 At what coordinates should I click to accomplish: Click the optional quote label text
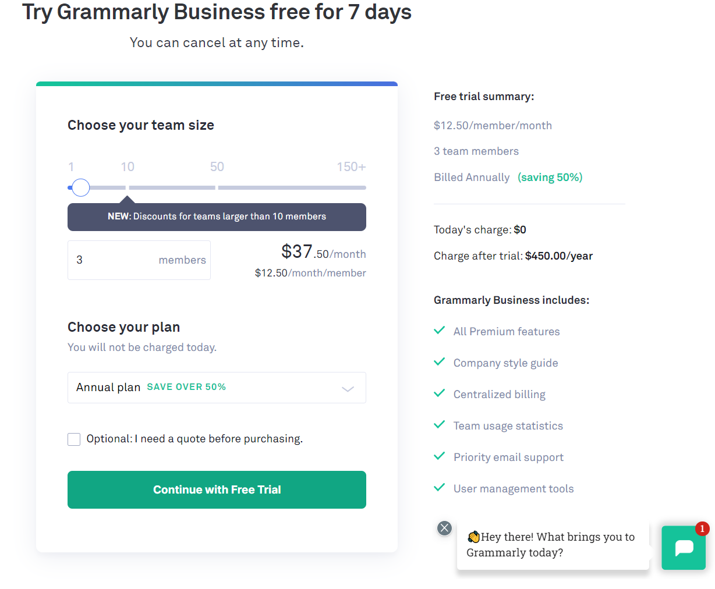194,439
